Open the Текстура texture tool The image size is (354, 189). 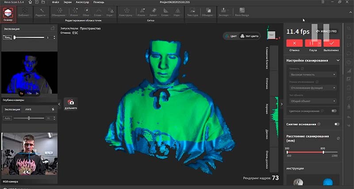(192, 12)
